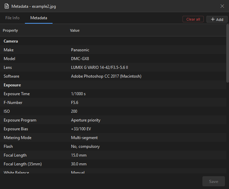The width and height of the screenshot is (229, 189).
Task: Click the Exposure Program label
Action: click(x=20, y=120)
